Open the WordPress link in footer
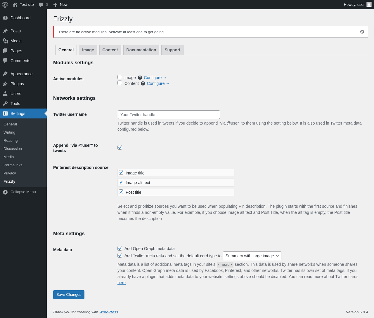 (x=109, y=312)
